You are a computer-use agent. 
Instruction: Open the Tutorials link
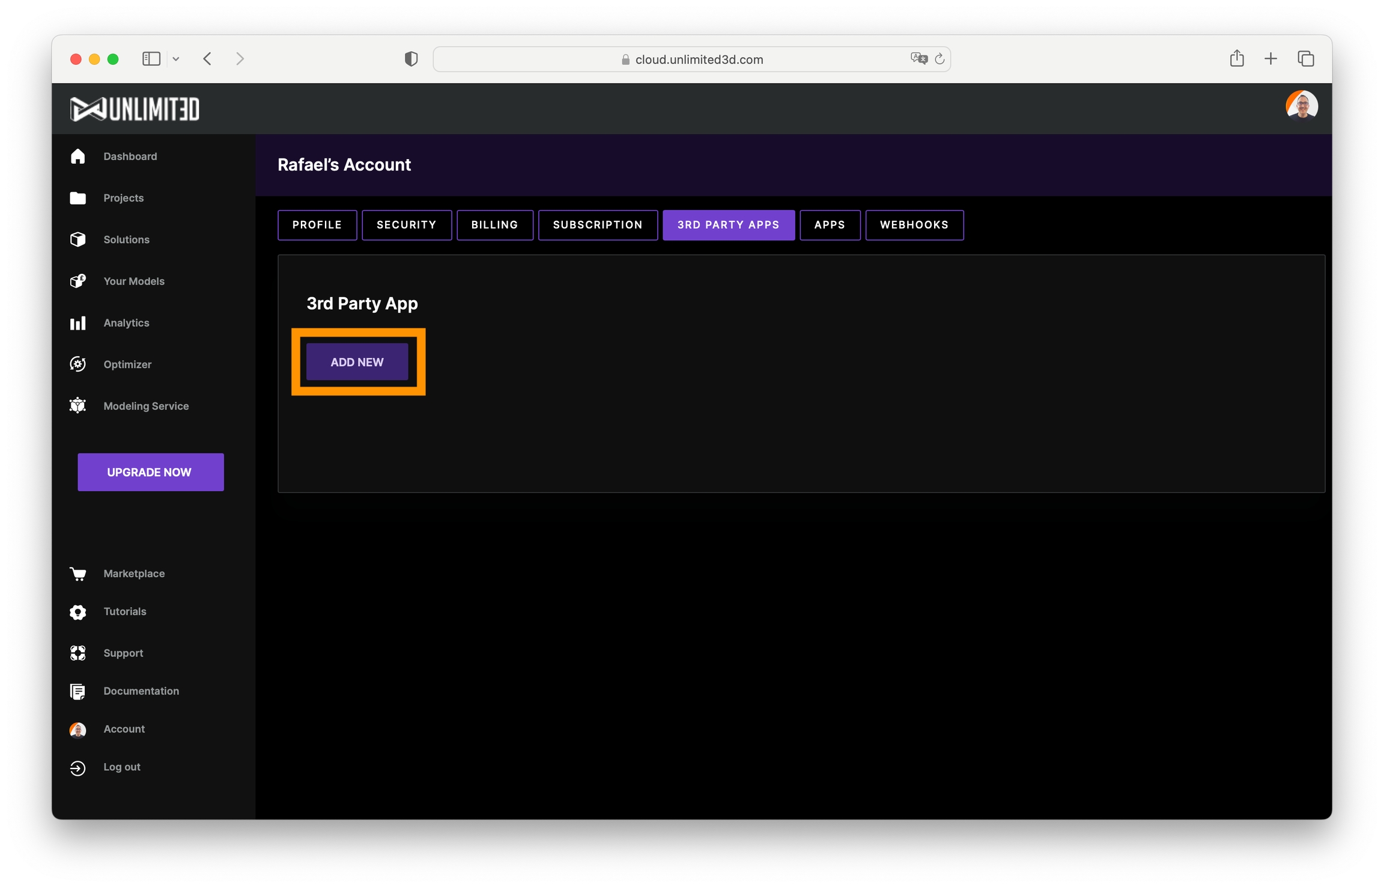point(125,612)
